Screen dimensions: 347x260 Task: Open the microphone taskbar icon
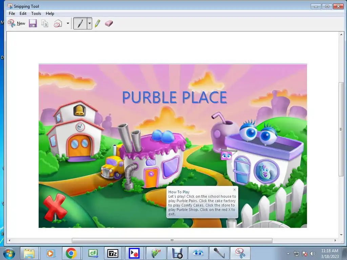point(219,253)
